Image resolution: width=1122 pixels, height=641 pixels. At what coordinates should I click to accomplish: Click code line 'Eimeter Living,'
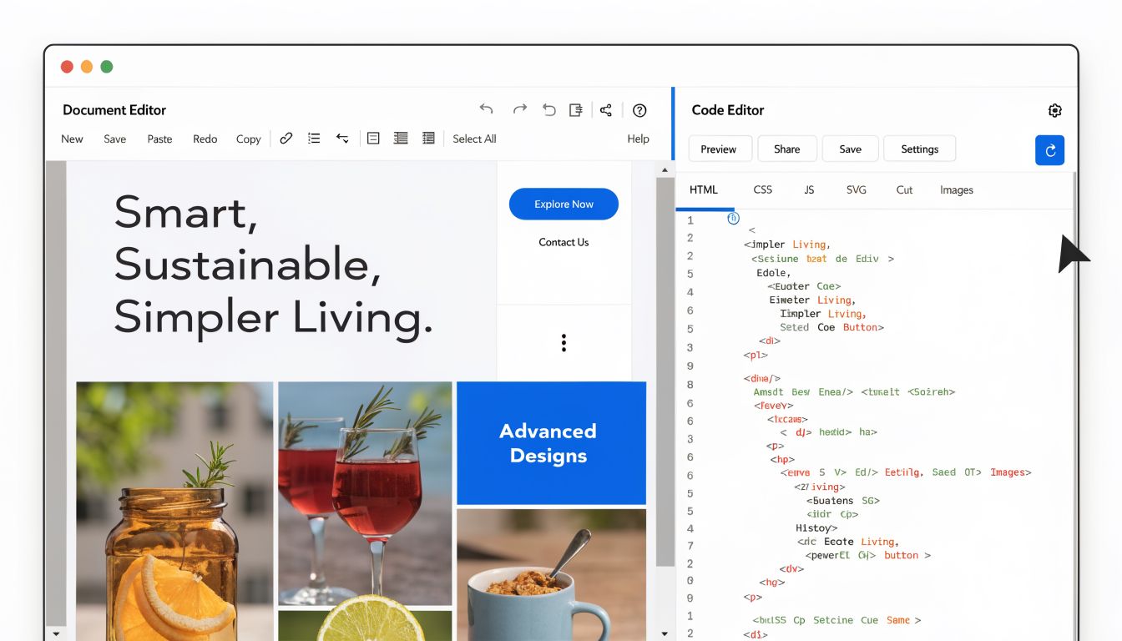[x=812, y=300]
